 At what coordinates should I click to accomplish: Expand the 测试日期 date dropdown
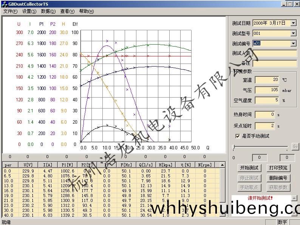click(x=293, y=23)
